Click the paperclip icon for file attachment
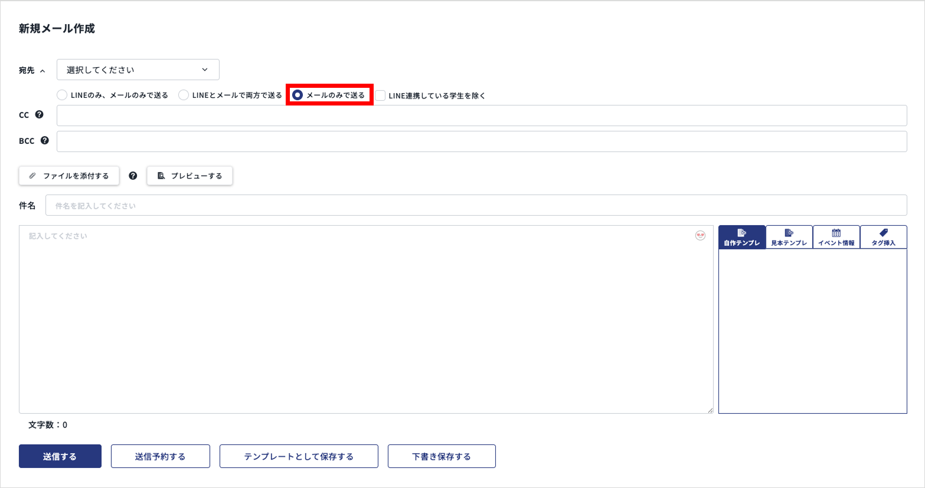The height and width of the screenshot is (488, 925). 32,176
